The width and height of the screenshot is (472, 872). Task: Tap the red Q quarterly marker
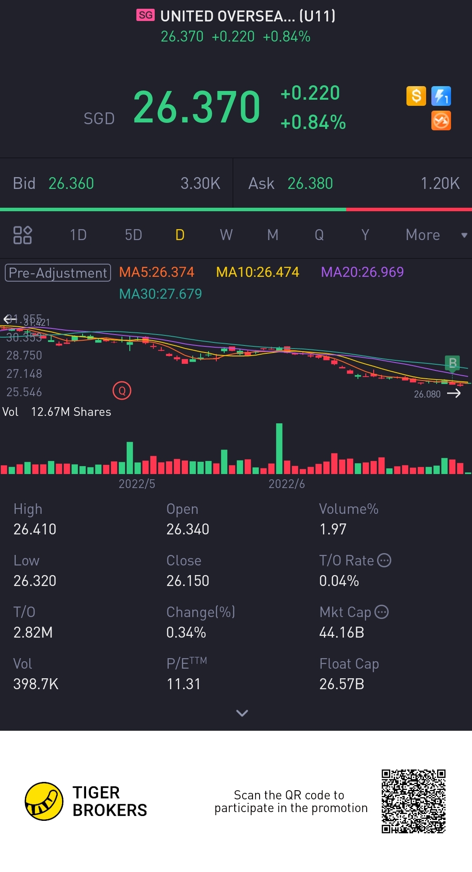[x=122, y=391]
